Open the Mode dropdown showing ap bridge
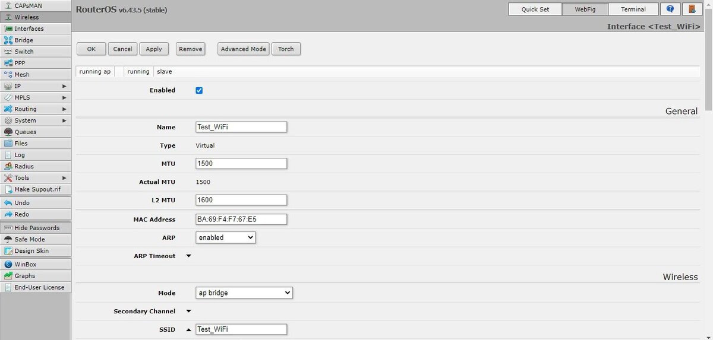This screenshot has height=340, width=713. tap(244, 293)
